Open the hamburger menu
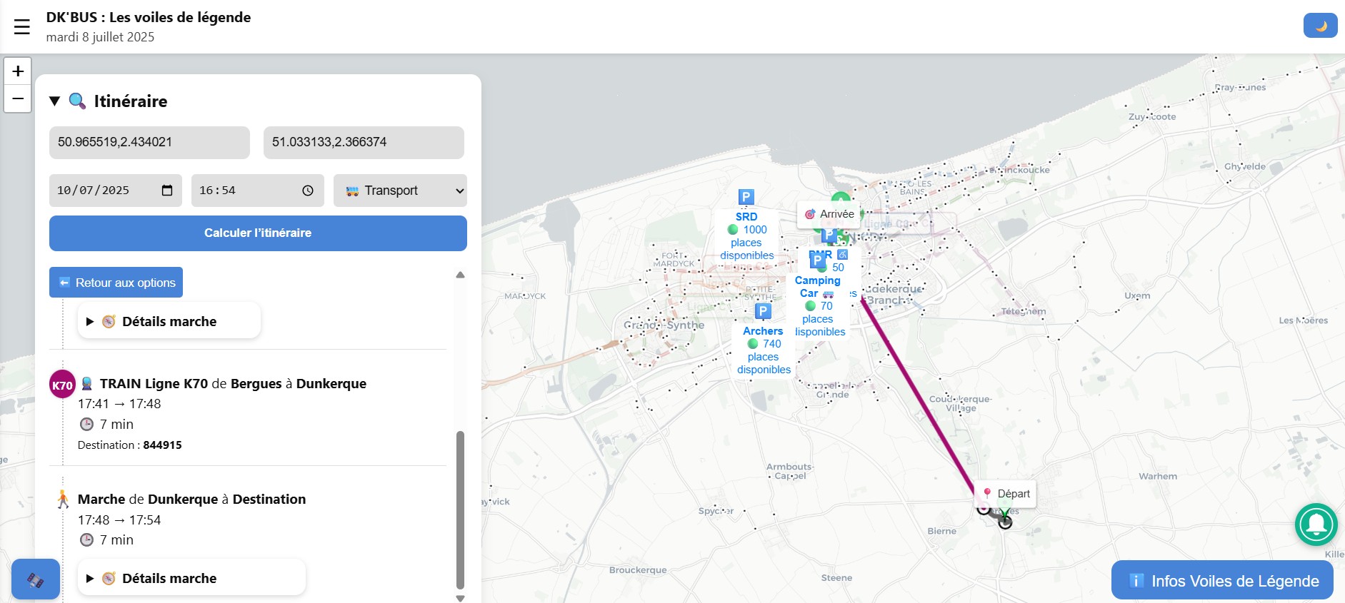This screenshot has height=603, width=1345. [22, 27]
